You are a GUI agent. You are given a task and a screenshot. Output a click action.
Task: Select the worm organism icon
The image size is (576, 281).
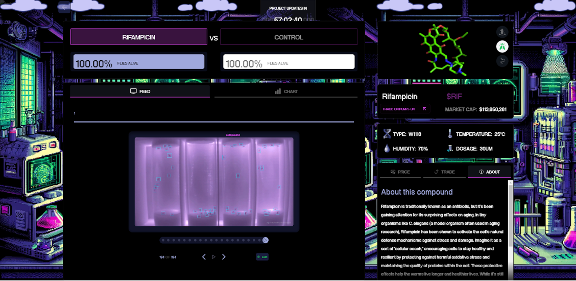pos(502,61)
